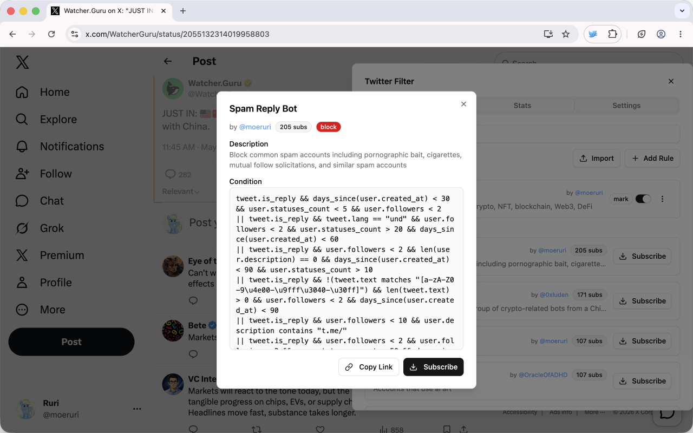Subscribe to the @OracleOfADHD rule

tap(642, 381)
